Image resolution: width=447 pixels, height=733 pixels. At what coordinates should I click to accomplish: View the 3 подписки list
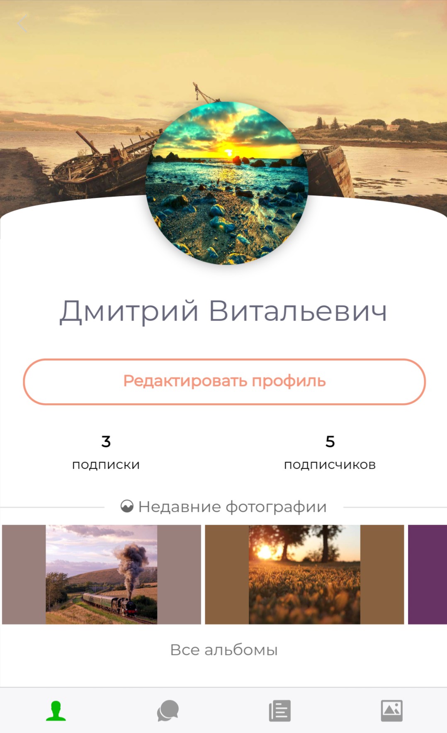tap(106, 452)
